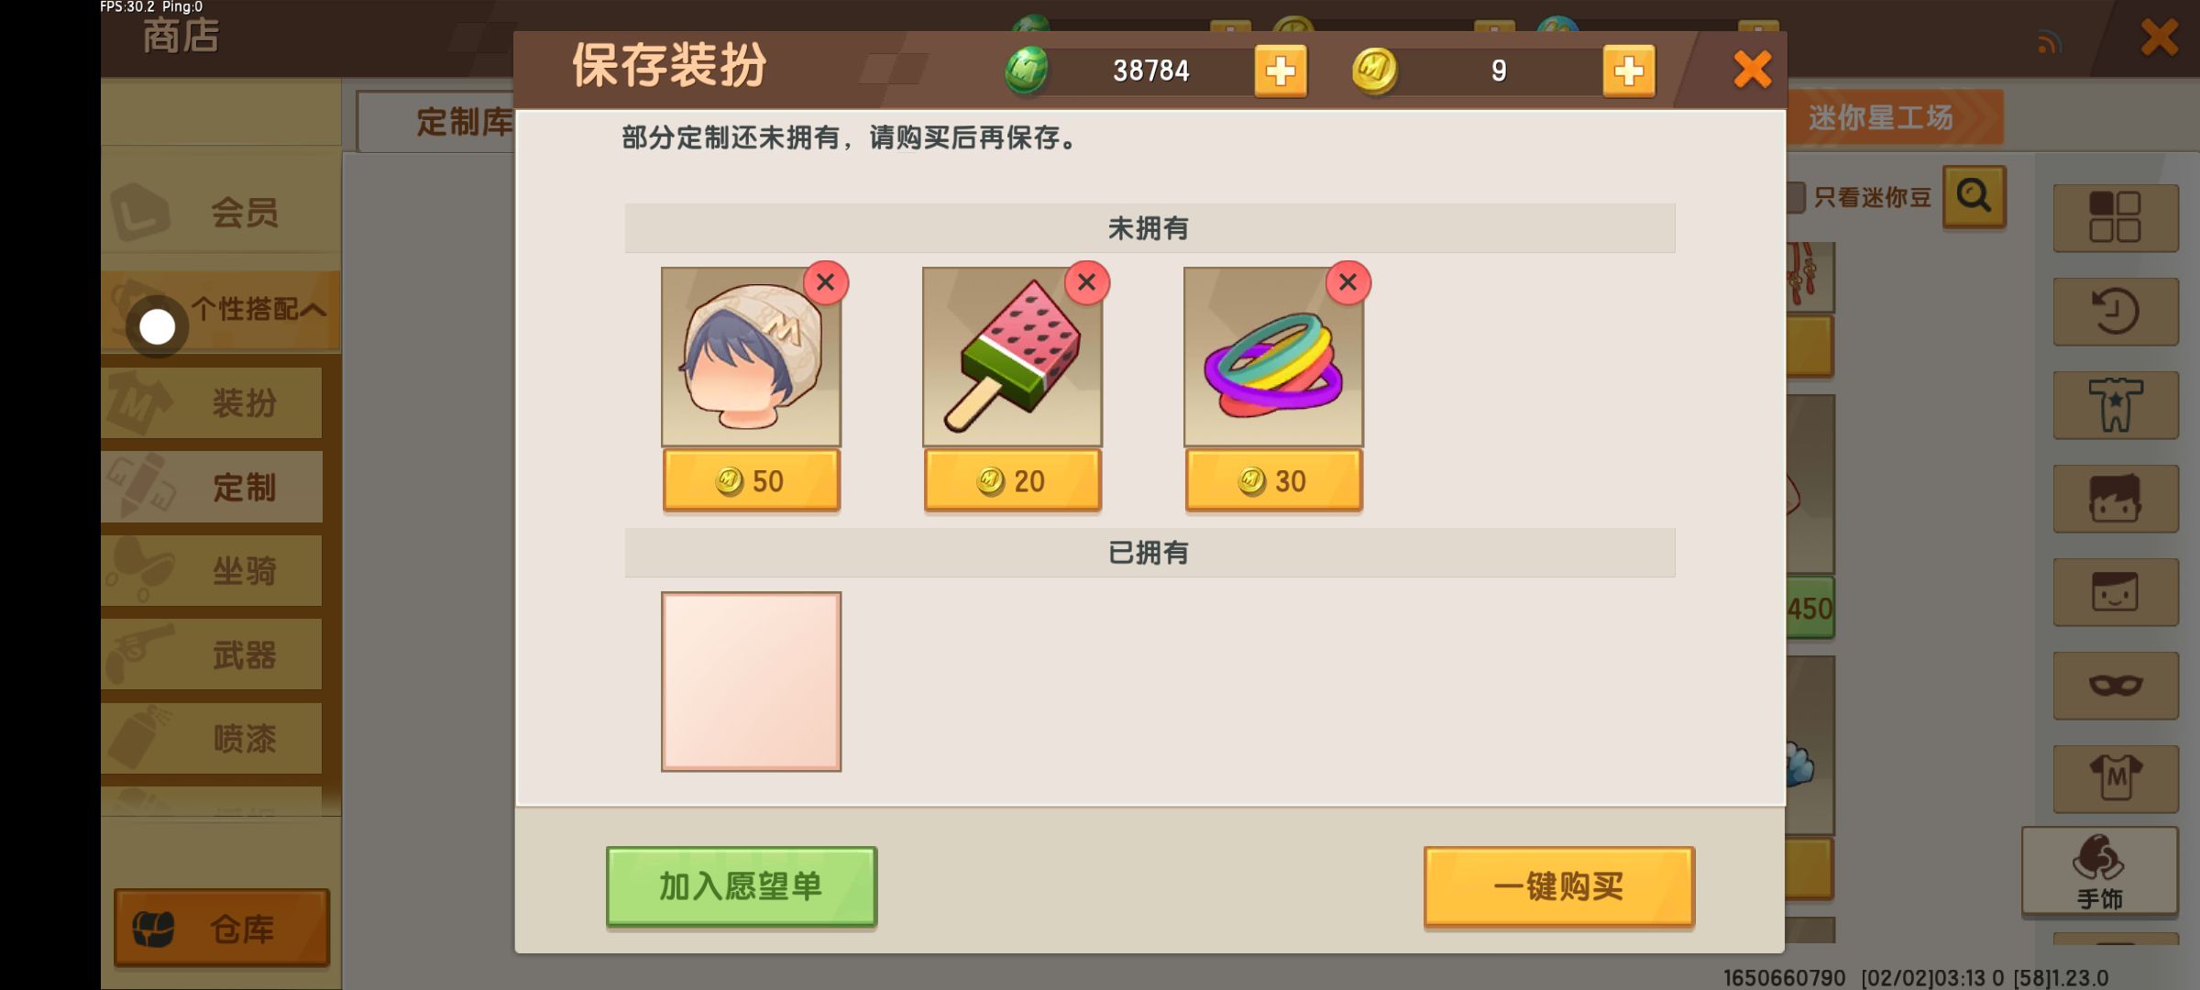Open the 手饰 accessory category
This screenshot has height=990, width=2200.
point(2100,872)
